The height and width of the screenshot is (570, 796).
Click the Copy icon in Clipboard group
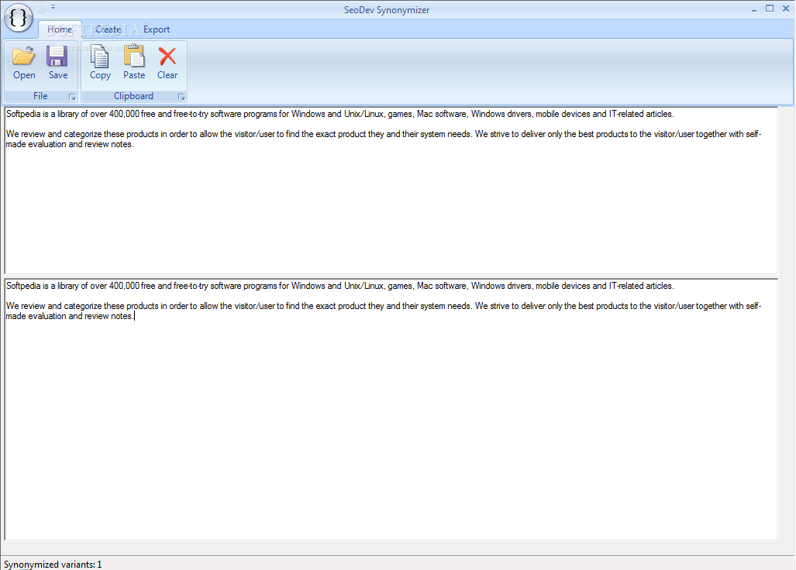pos(100,57)
